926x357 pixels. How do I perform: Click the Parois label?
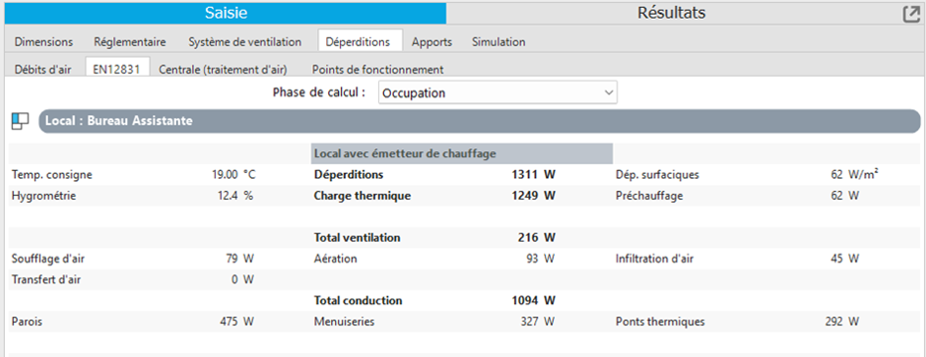coord(27,323)
